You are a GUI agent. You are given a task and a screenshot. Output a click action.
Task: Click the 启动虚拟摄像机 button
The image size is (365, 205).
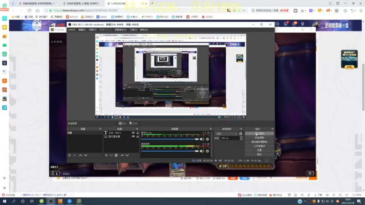[259, 142]
